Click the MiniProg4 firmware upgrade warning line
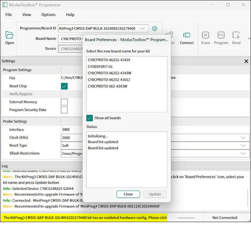The image size is (251, 227). tap(81, 206)
